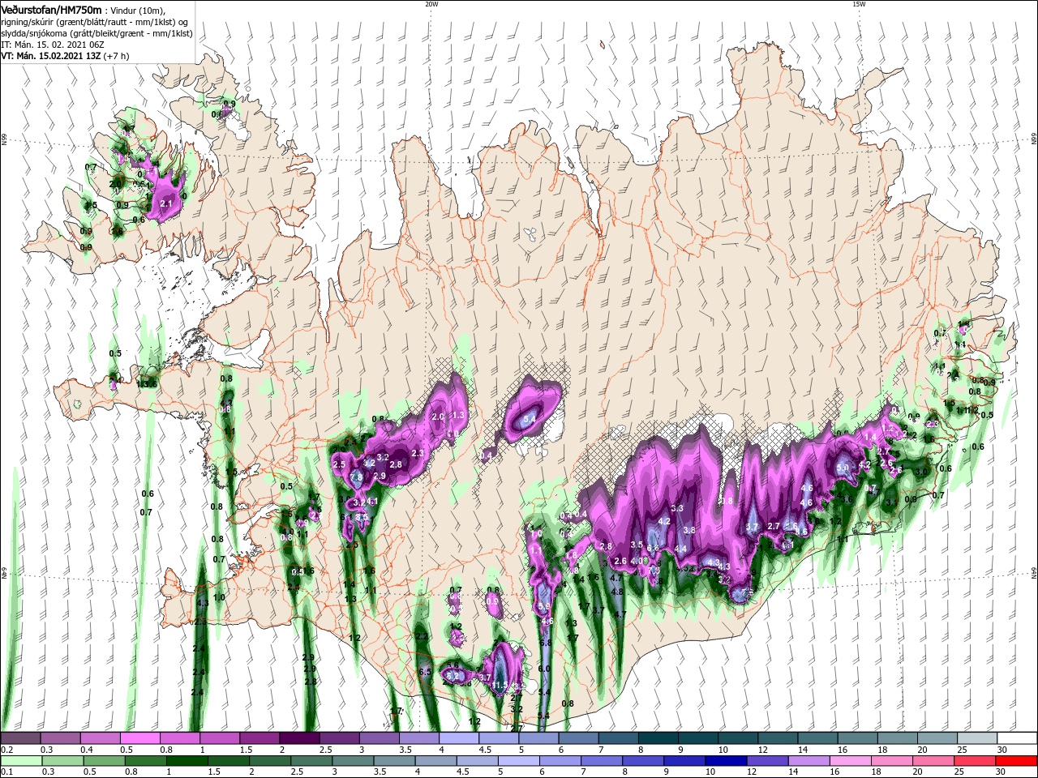The width and height of the screenshot is (1038, 778).
Task: Pick snow legend swatch between 16 and 18
Action: (x=858, y=738)
